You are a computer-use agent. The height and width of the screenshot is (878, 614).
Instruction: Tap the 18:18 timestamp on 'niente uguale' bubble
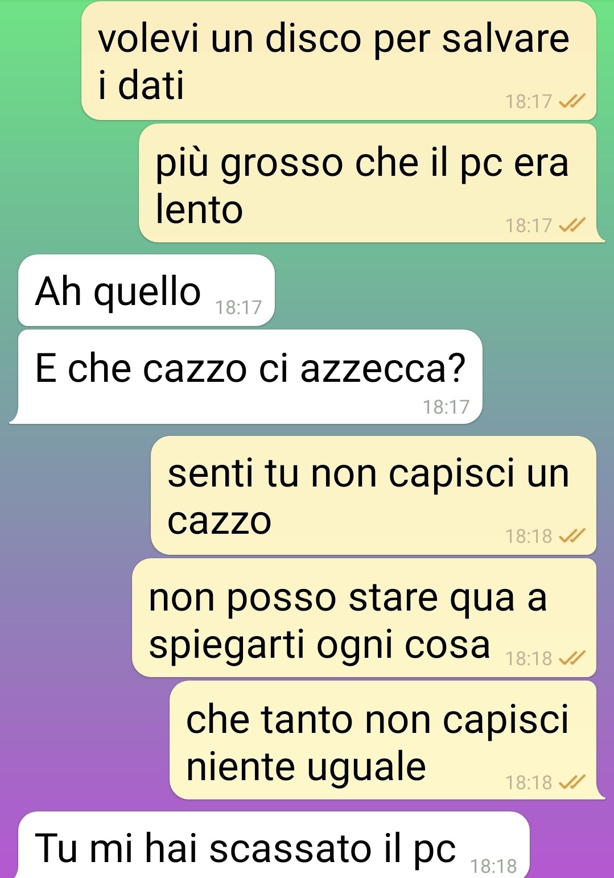(x=529, y=783)
